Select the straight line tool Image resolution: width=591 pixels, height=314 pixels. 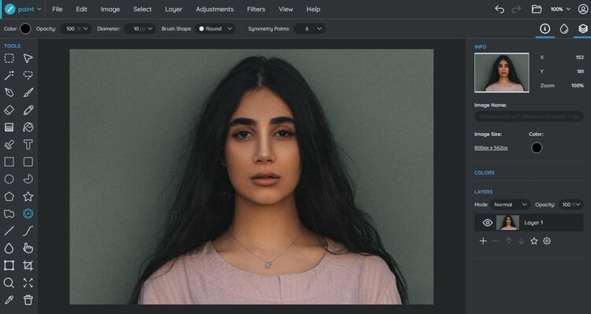click(9, 231)
